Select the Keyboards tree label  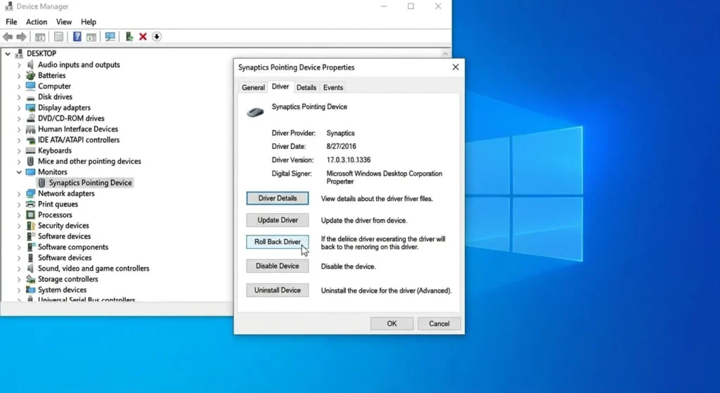coord(55,150)
